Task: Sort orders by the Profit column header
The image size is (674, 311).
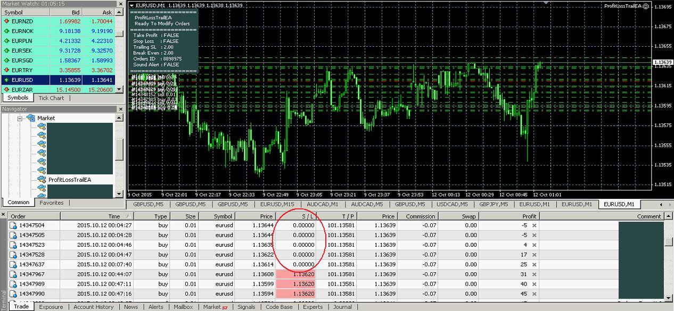Action: 509,216
